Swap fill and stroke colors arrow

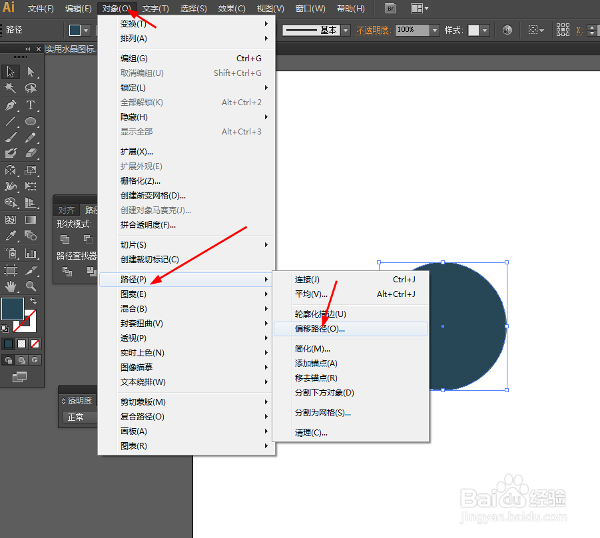click(x=33, y=301)
